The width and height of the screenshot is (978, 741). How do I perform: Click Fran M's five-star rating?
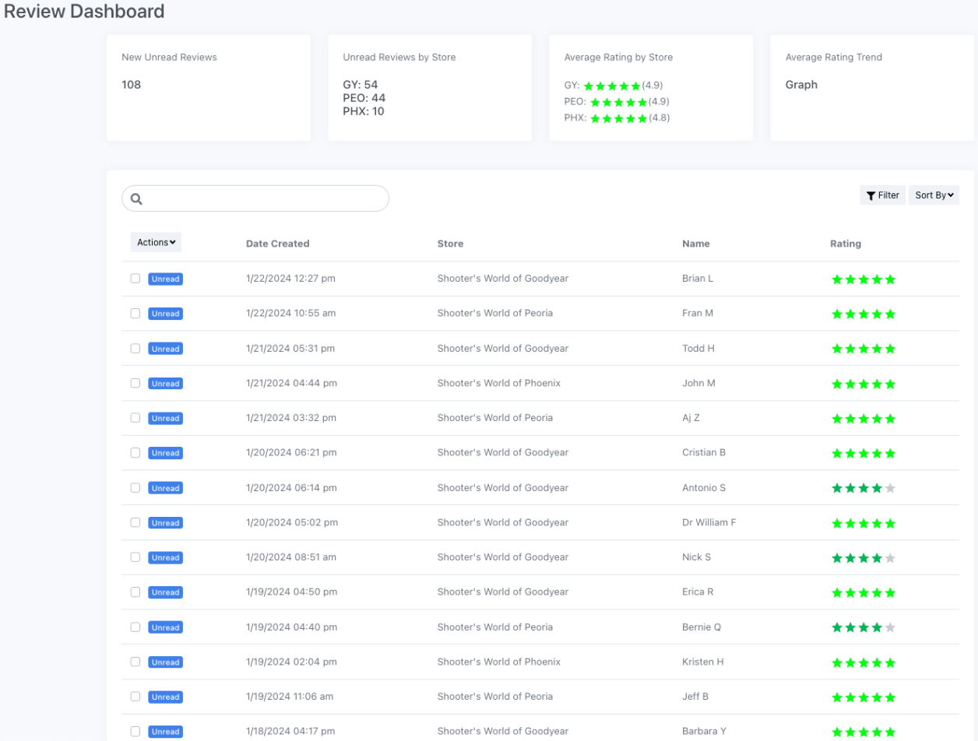click(864, 314)
